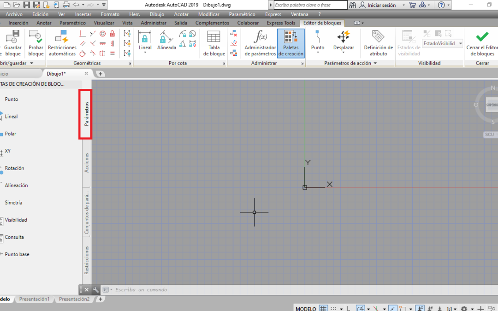The height and width of the screenshot is (311, 498).
Task: Apply Restricciones automáticas
Action: [x=62, y=43]
